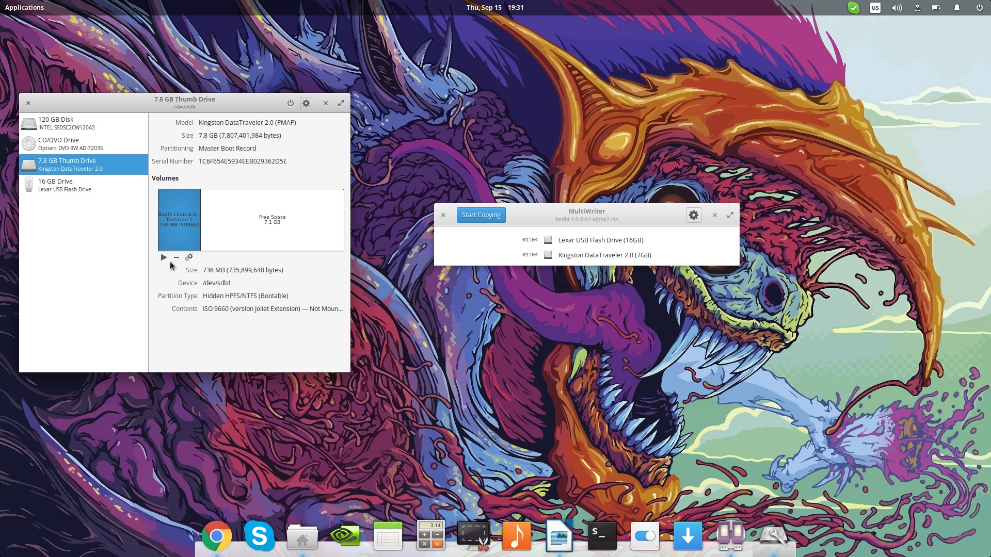Viewport: 991px width, 557px height.
Task: Select Free Space 7.1 GB volume block
Action: coord(272,220)
